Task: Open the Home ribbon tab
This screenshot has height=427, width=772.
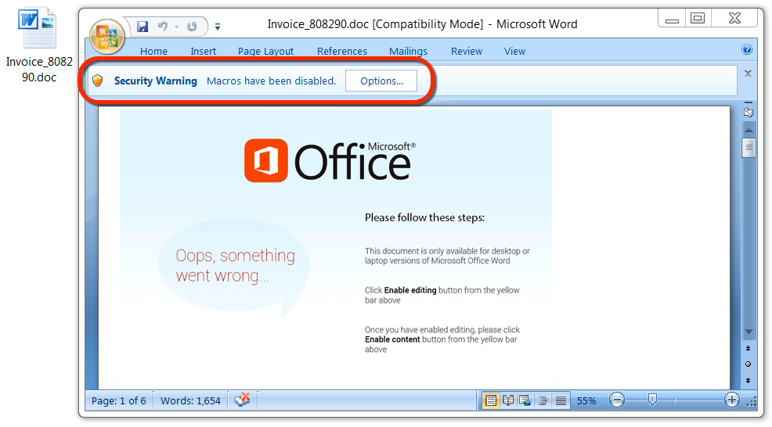Action: tap(153, 51)
